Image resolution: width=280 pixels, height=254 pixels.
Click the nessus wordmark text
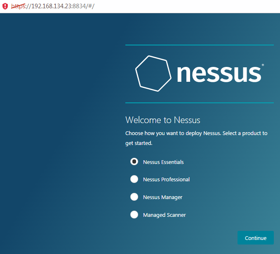click(219, 74)
